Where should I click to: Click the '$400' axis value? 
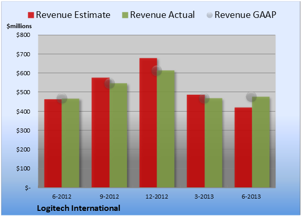pyautogui.click(x=23, y=112)
